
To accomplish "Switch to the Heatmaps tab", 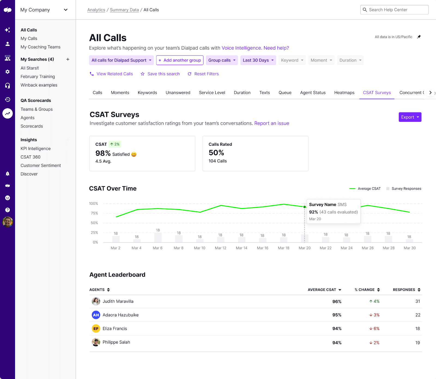I will pos(344,93).
